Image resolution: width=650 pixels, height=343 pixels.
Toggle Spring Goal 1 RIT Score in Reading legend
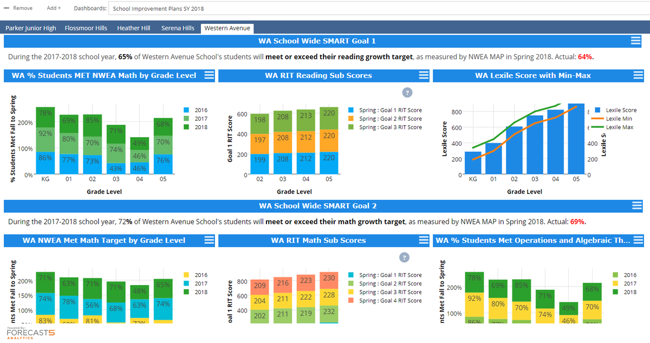385,110
